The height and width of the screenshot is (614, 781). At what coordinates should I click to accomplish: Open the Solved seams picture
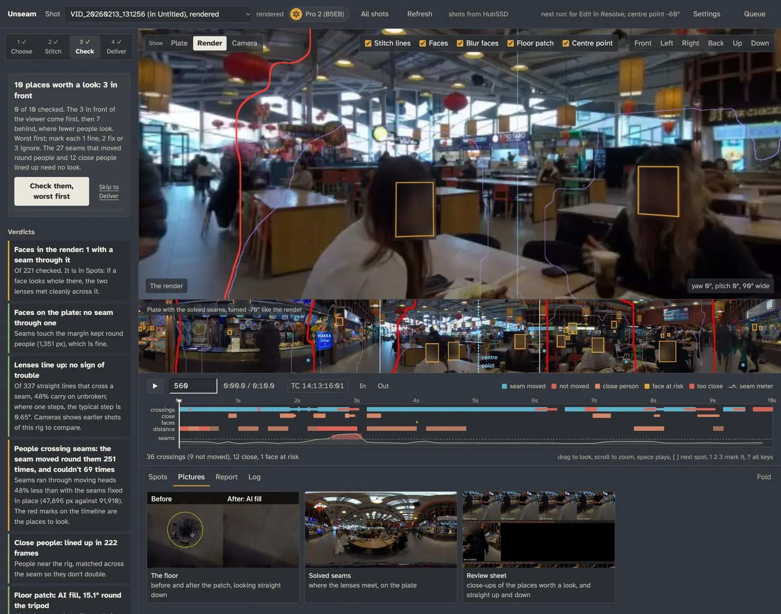coord(381,547)
